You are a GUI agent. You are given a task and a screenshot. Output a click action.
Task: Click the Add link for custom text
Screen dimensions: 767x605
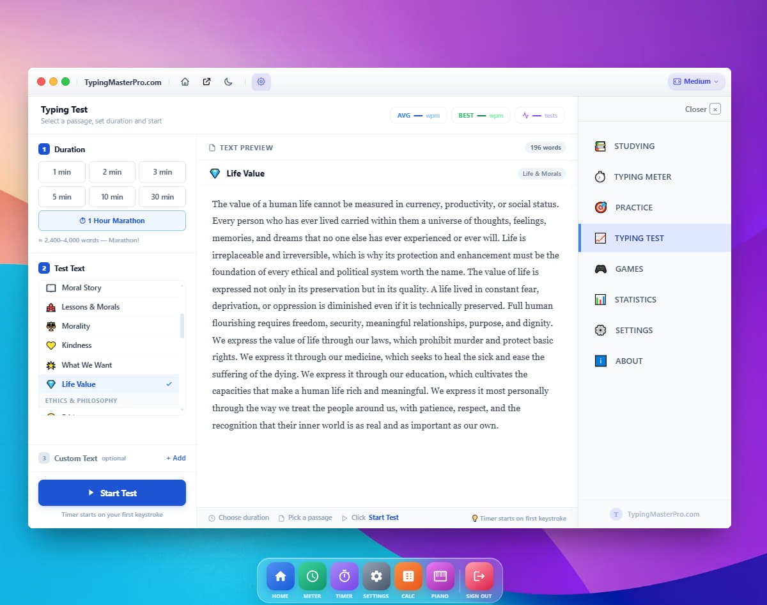176,459
